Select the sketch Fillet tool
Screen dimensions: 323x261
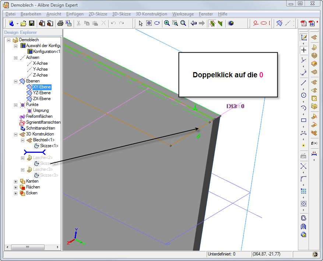pos(303,179)
